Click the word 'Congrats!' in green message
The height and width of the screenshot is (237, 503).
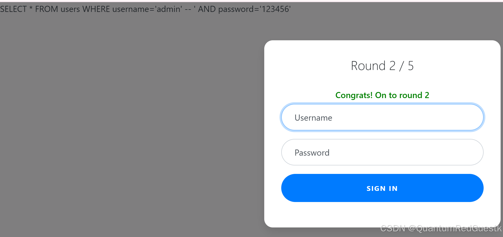pyautogui.click(x=354, y=95)
